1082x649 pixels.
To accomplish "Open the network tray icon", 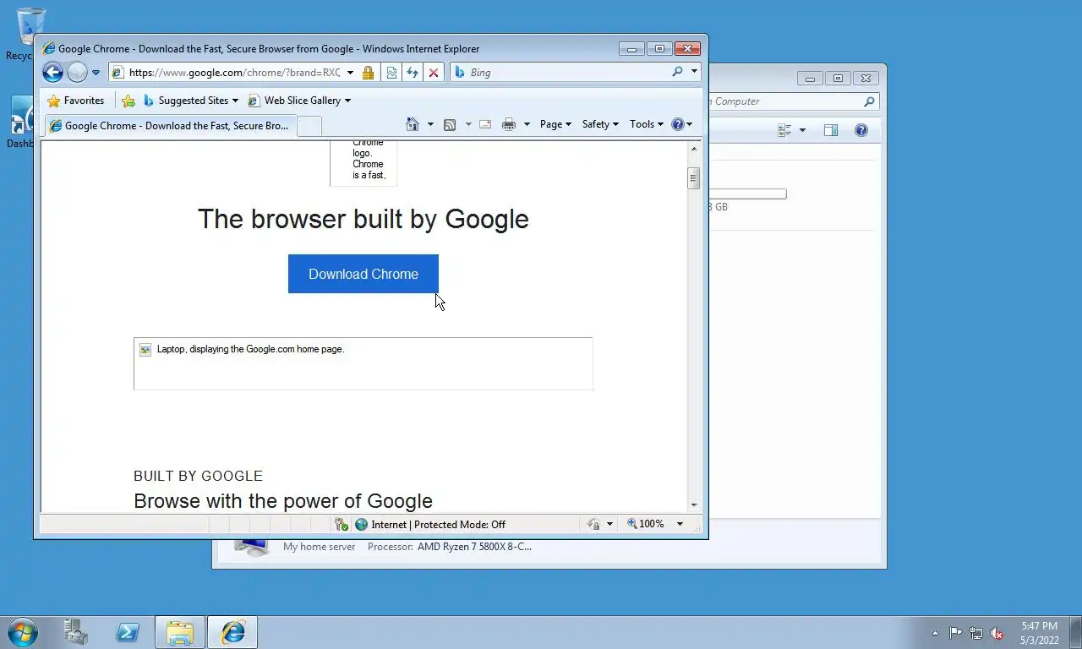I will (976, 633).
